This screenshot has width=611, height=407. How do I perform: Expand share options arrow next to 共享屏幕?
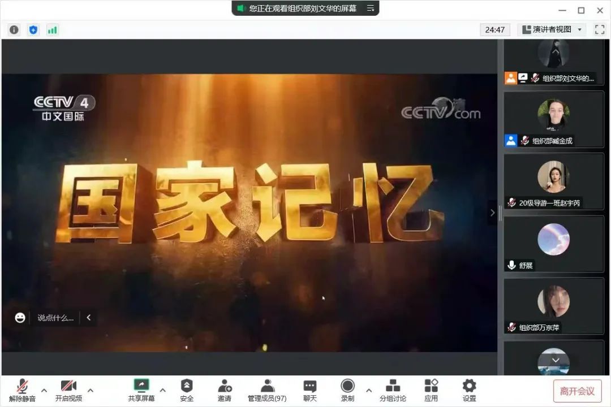pyautogui.click(x=163, y=390)
